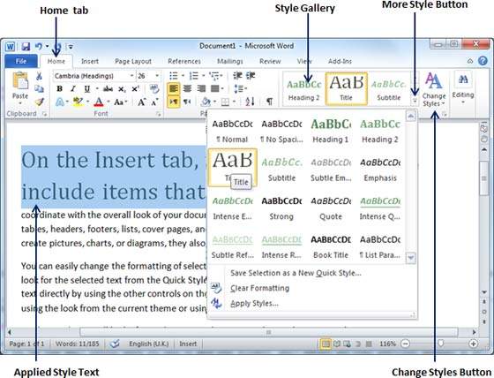This screenshot has height=378, width=494.
Task: Open the font name dropdown Cambria (Headings)
Action: coord(94,76)
